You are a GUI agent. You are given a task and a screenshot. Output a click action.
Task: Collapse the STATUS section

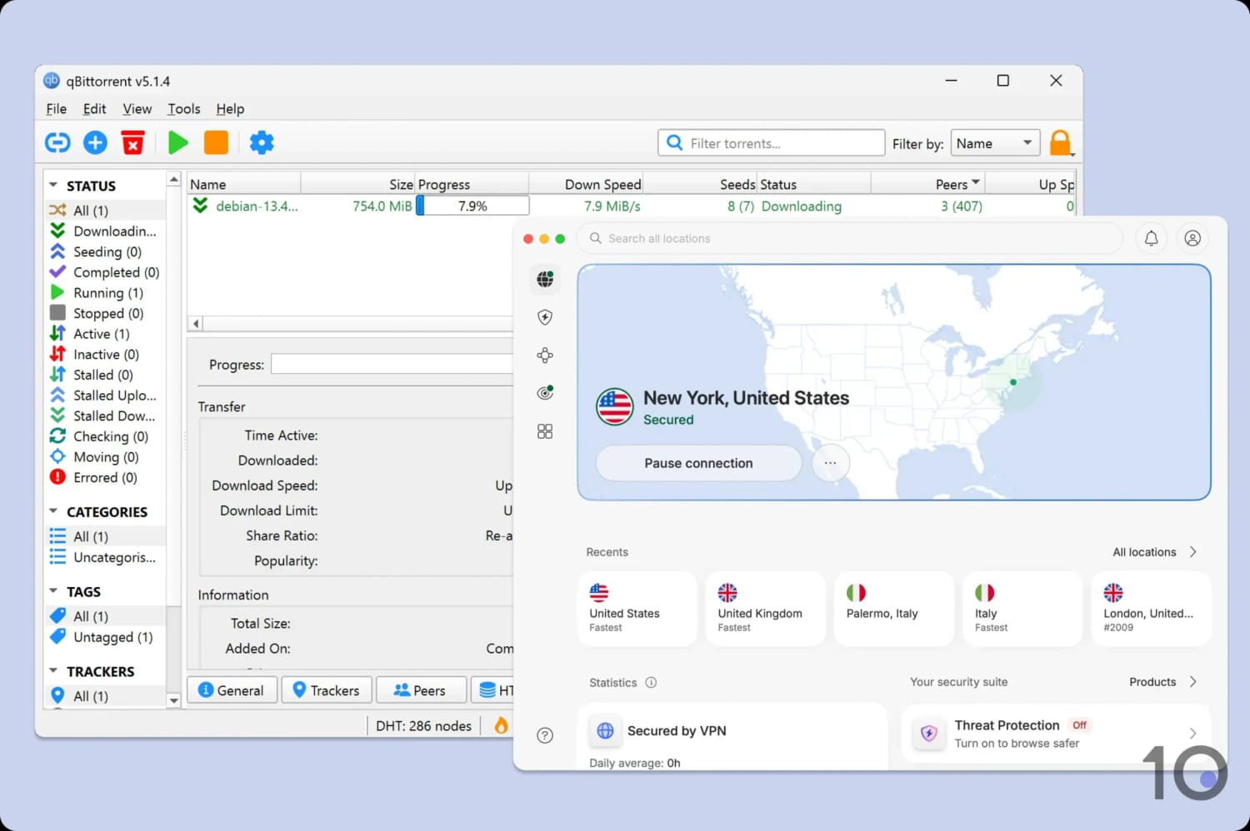(x=53, y=185)
